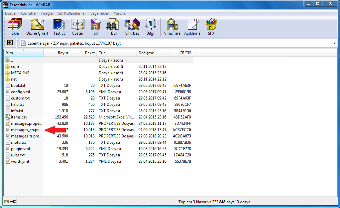Screen dimensions: 340x208
Task: Open the Seçenekler menu
Action: click(100, 13)
